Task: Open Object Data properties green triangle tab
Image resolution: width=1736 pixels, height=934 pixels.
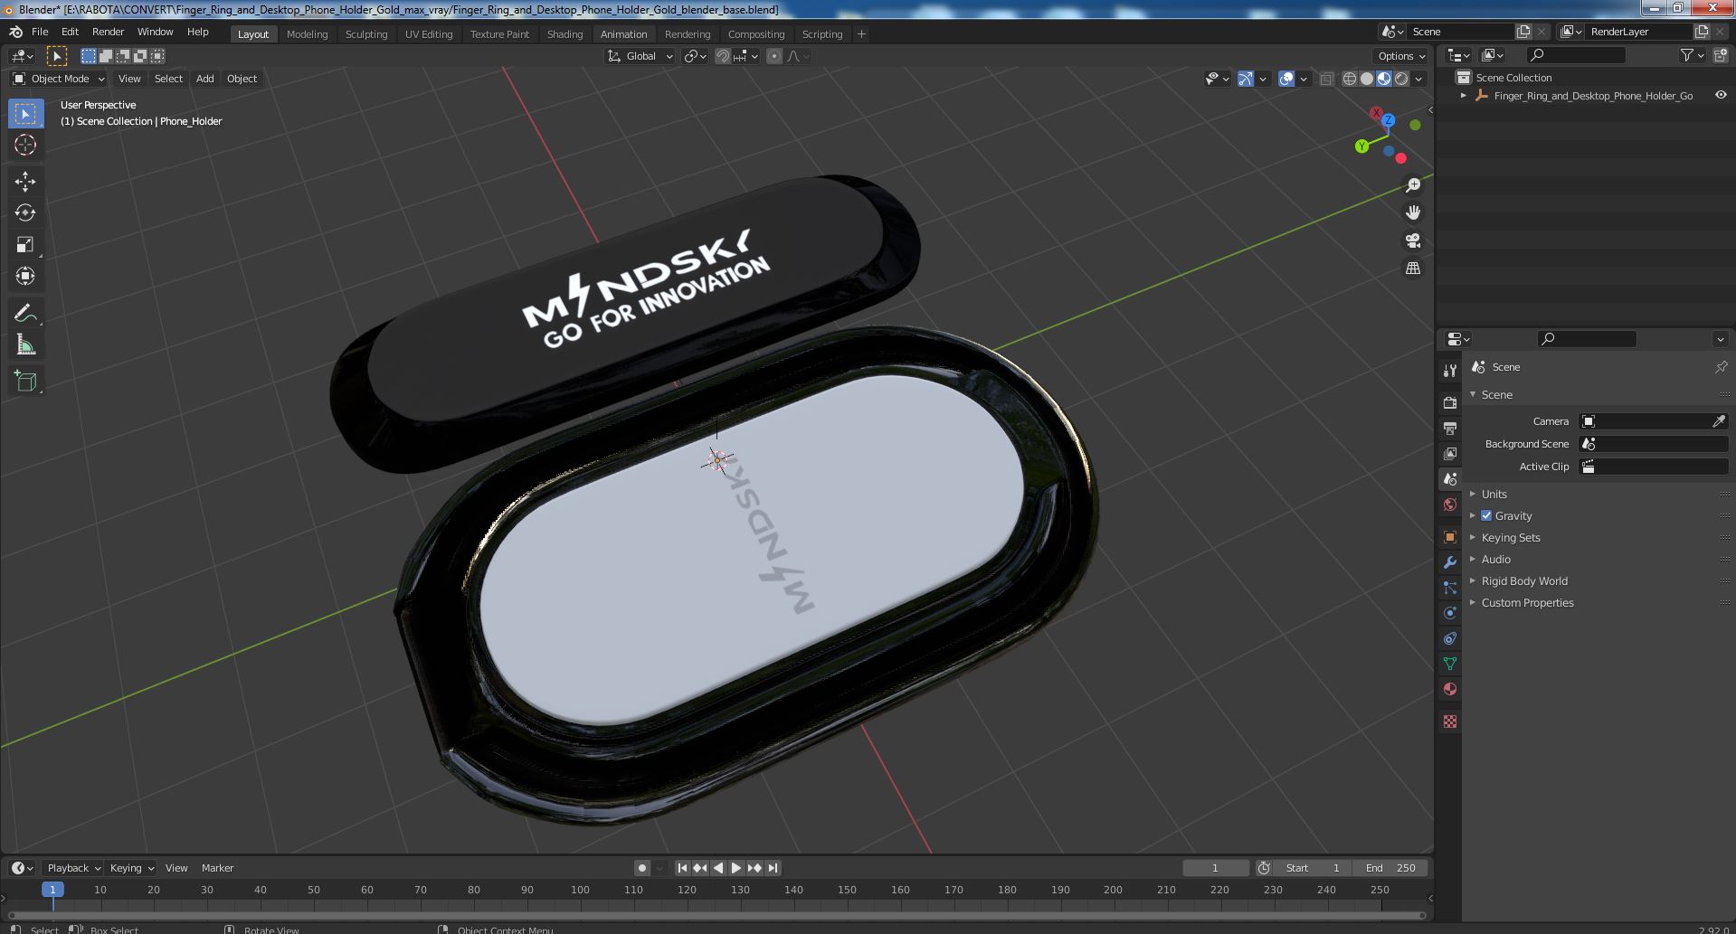Action: click(x=1450, y=664)
